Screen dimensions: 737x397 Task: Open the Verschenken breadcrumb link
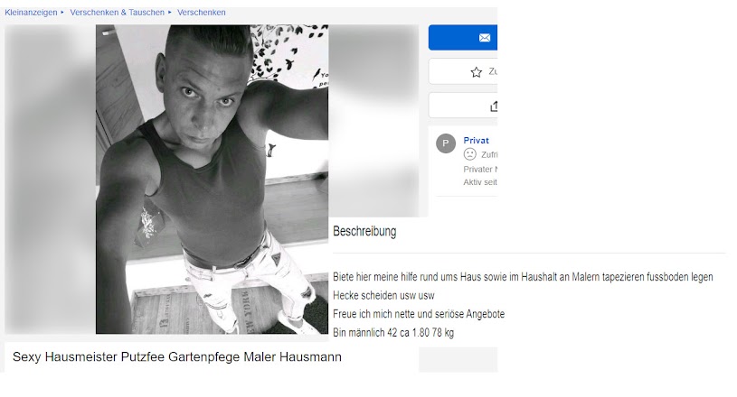(201, 13)
